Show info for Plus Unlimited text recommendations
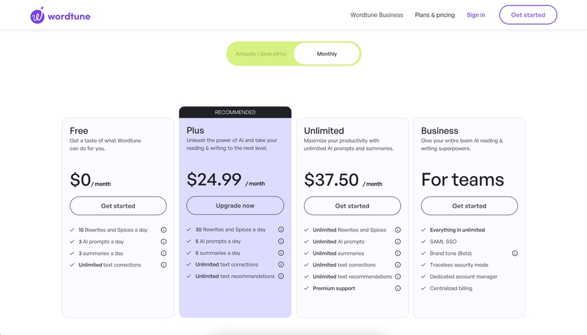The height and width of the screenshot is (335, 587). point(281,276)
